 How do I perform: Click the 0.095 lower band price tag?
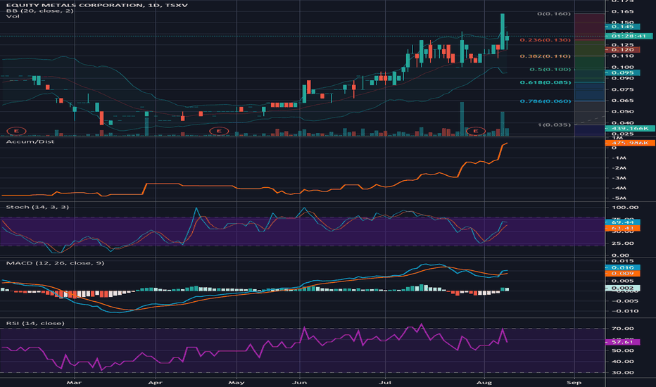click(622, 72)
